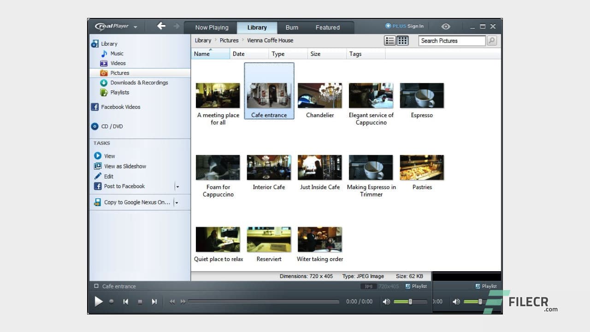Screen dimensions: 590x332
Task: Click the eye visibility icon near Sign In
Action: pyautogui.click(x=445, y=26)
